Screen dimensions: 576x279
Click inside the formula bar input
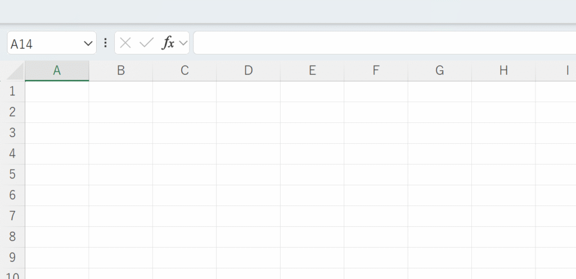coord(382,43)
